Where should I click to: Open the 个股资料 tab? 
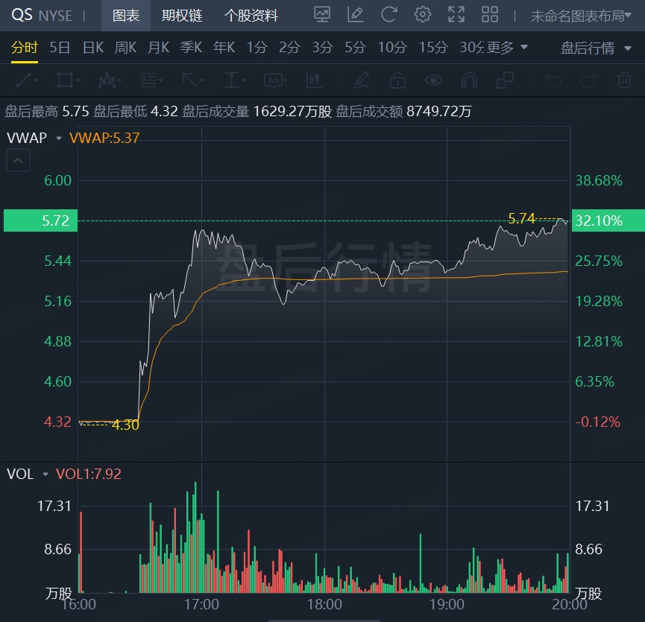tap(251, 15)
